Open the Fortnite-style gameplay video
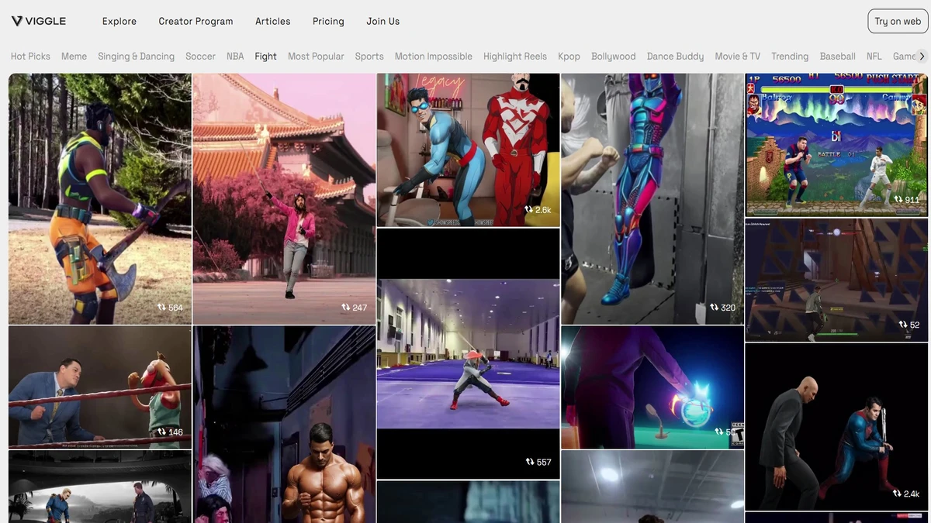Screen dimensions: 931x523 836,280
